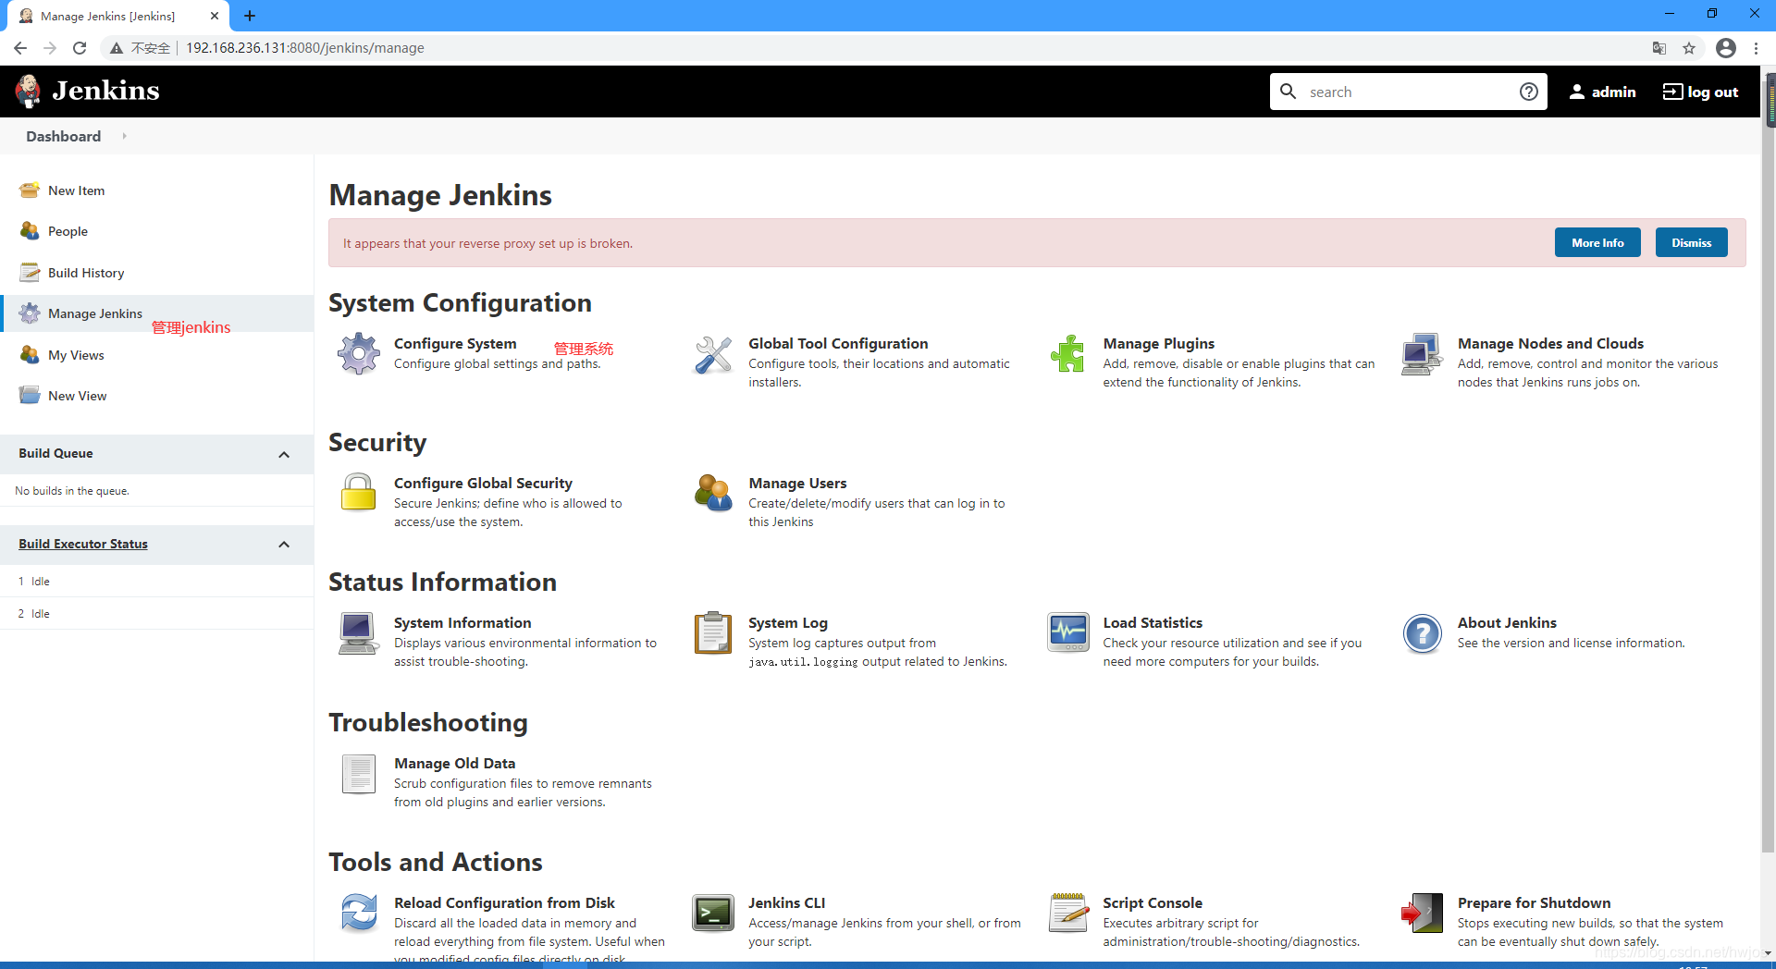Click the browser translate page icon

click(x=1659, y=48)
